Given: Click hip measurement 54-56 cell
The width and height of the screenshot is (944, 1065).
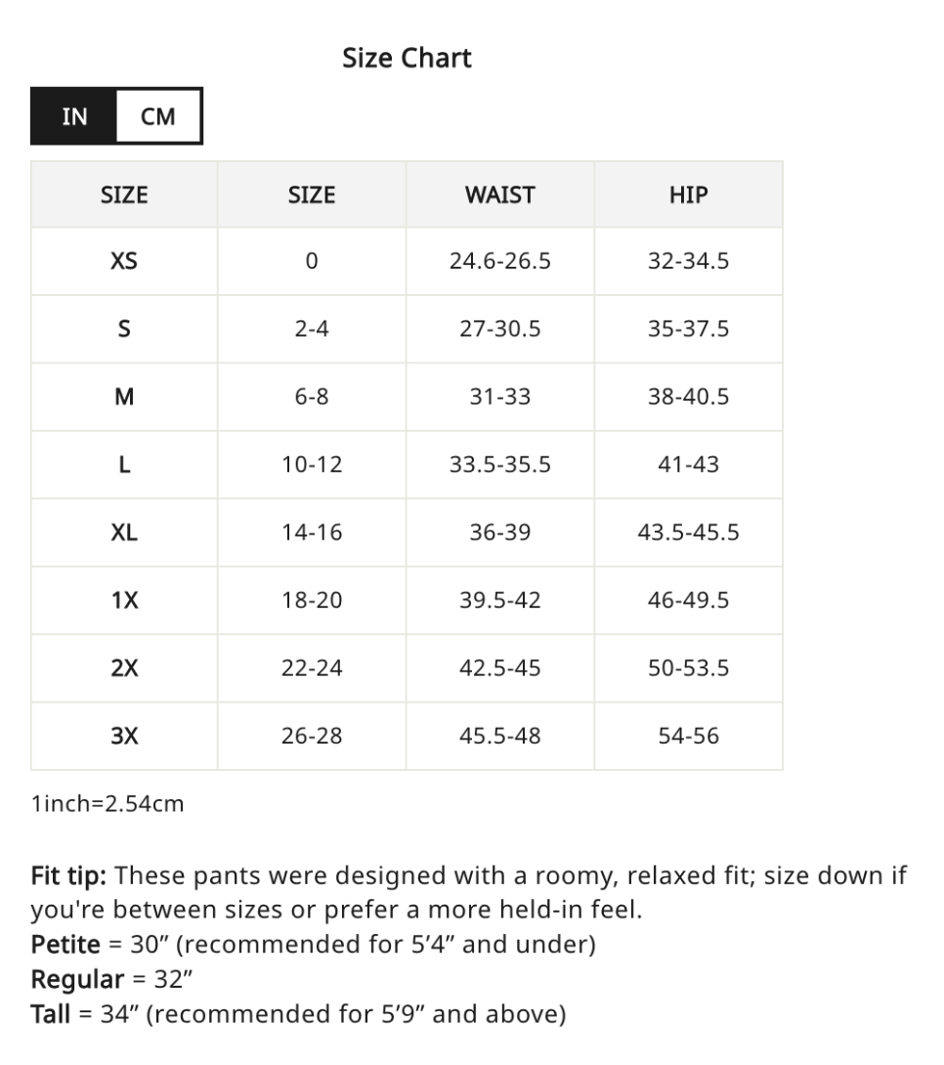Looking at the screenshot, I should pyautogui.click(x=688, y=736).
